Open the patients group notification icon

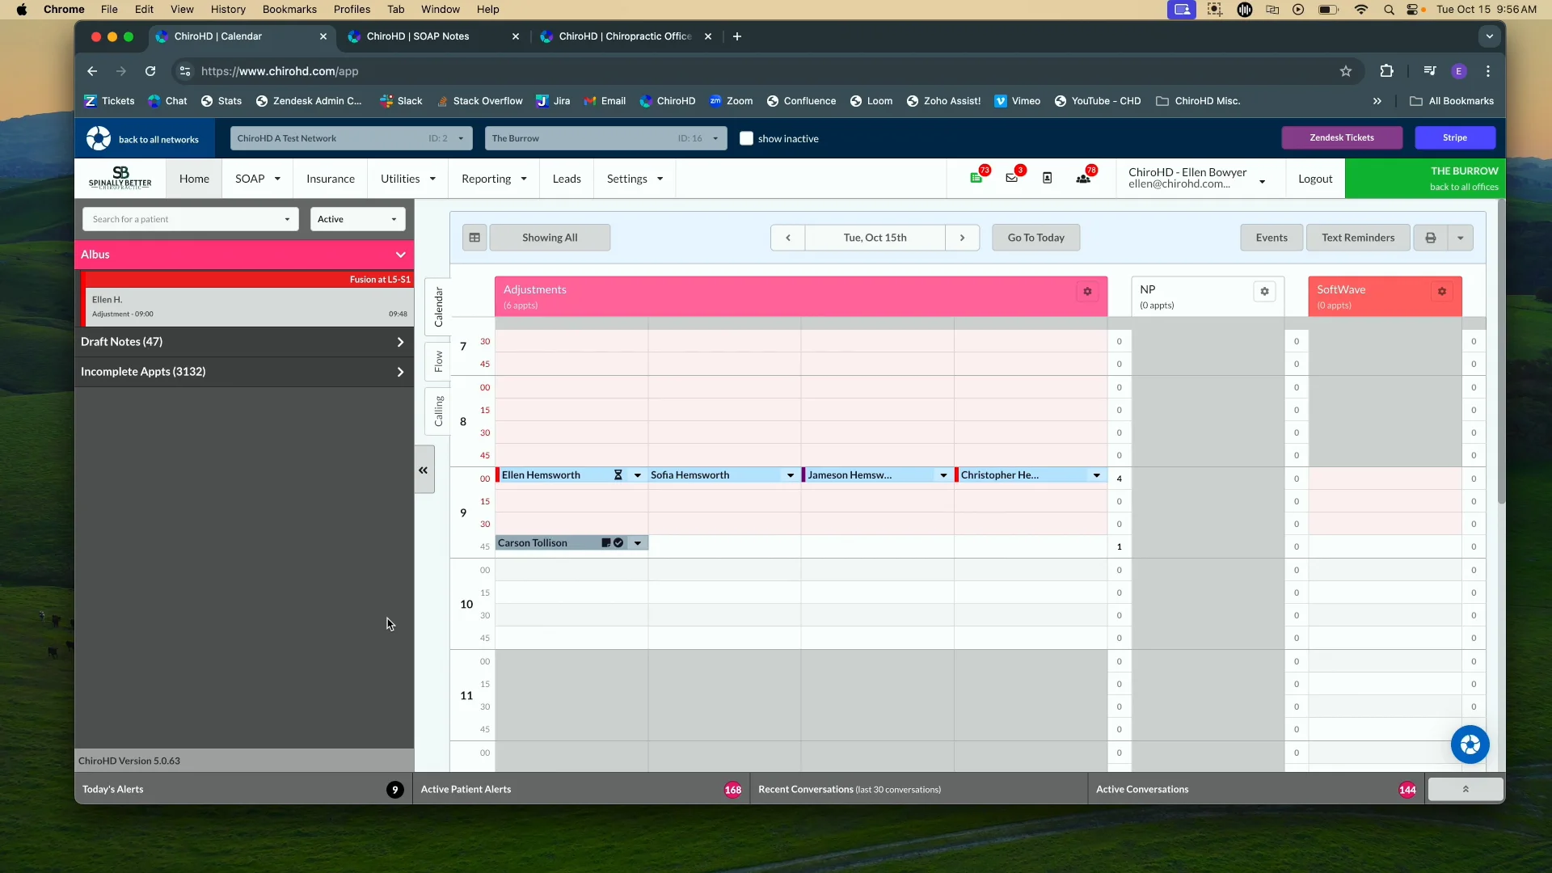[1083, 178]
